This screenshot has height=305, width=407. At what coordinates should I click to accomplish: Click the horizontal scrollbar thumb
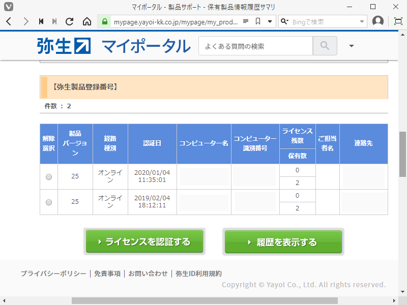205,300
